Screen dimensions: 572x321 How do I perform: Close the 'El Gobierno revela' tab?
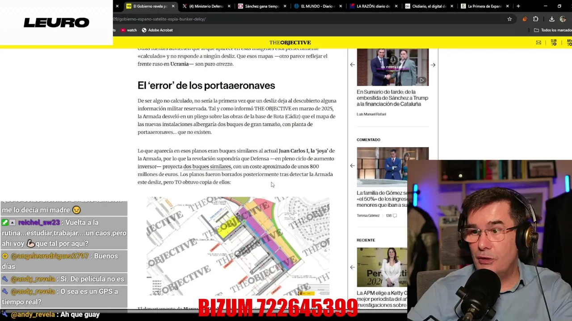[x=173, y=6]
